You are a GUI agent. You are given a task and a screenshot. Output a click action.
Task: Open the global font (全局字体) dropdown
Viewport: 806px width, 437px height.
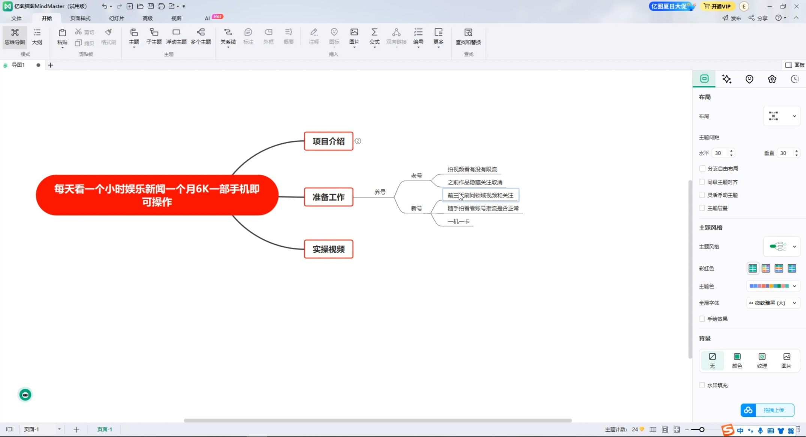point(773,303)
